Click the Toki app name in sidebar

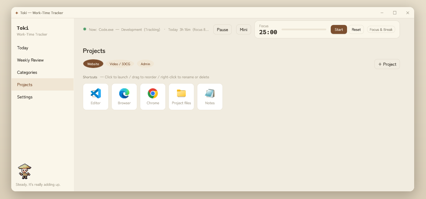[23, 28]
